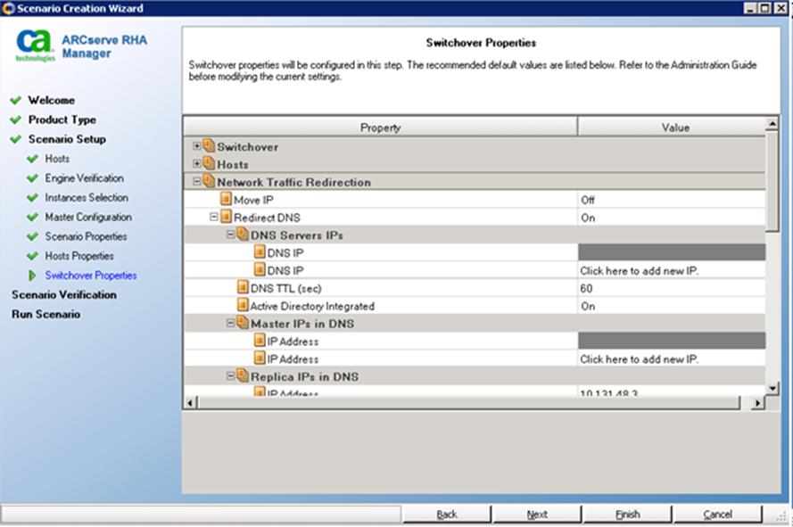Click the vertical scrollbar down arrow
Screen dimensions: 793x527
(772, 389)
